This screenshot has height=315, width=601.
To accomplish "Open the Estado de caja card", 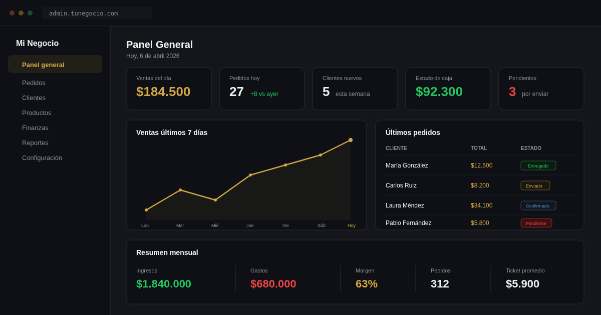I will tap(448, 88).
